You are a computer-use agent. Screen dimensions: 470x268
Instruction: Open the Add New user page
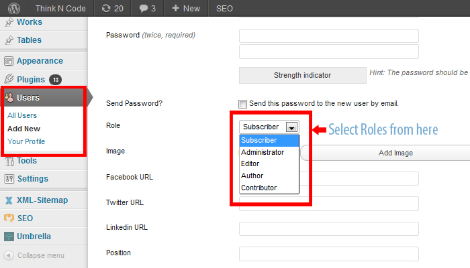23,129
